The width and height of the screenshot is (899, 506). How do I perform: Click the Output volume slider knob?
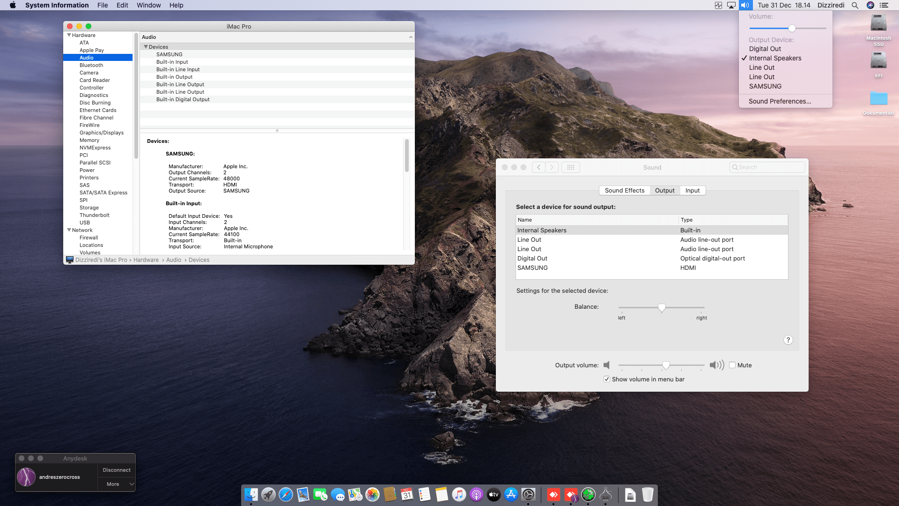665,365
